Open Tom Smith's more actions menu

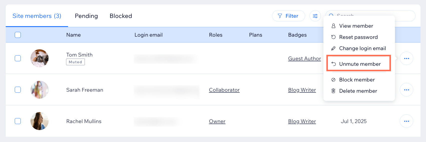pos(406,58)
